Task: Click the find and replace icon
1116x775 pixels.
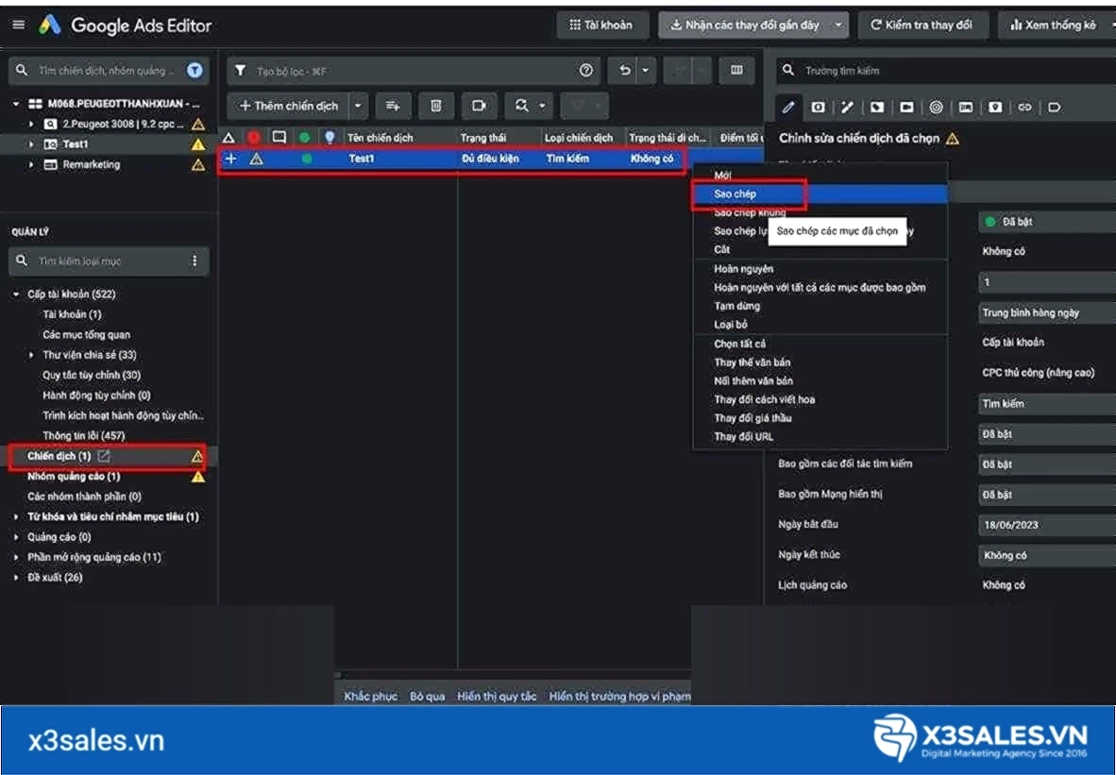Action: tap(522, 106)
